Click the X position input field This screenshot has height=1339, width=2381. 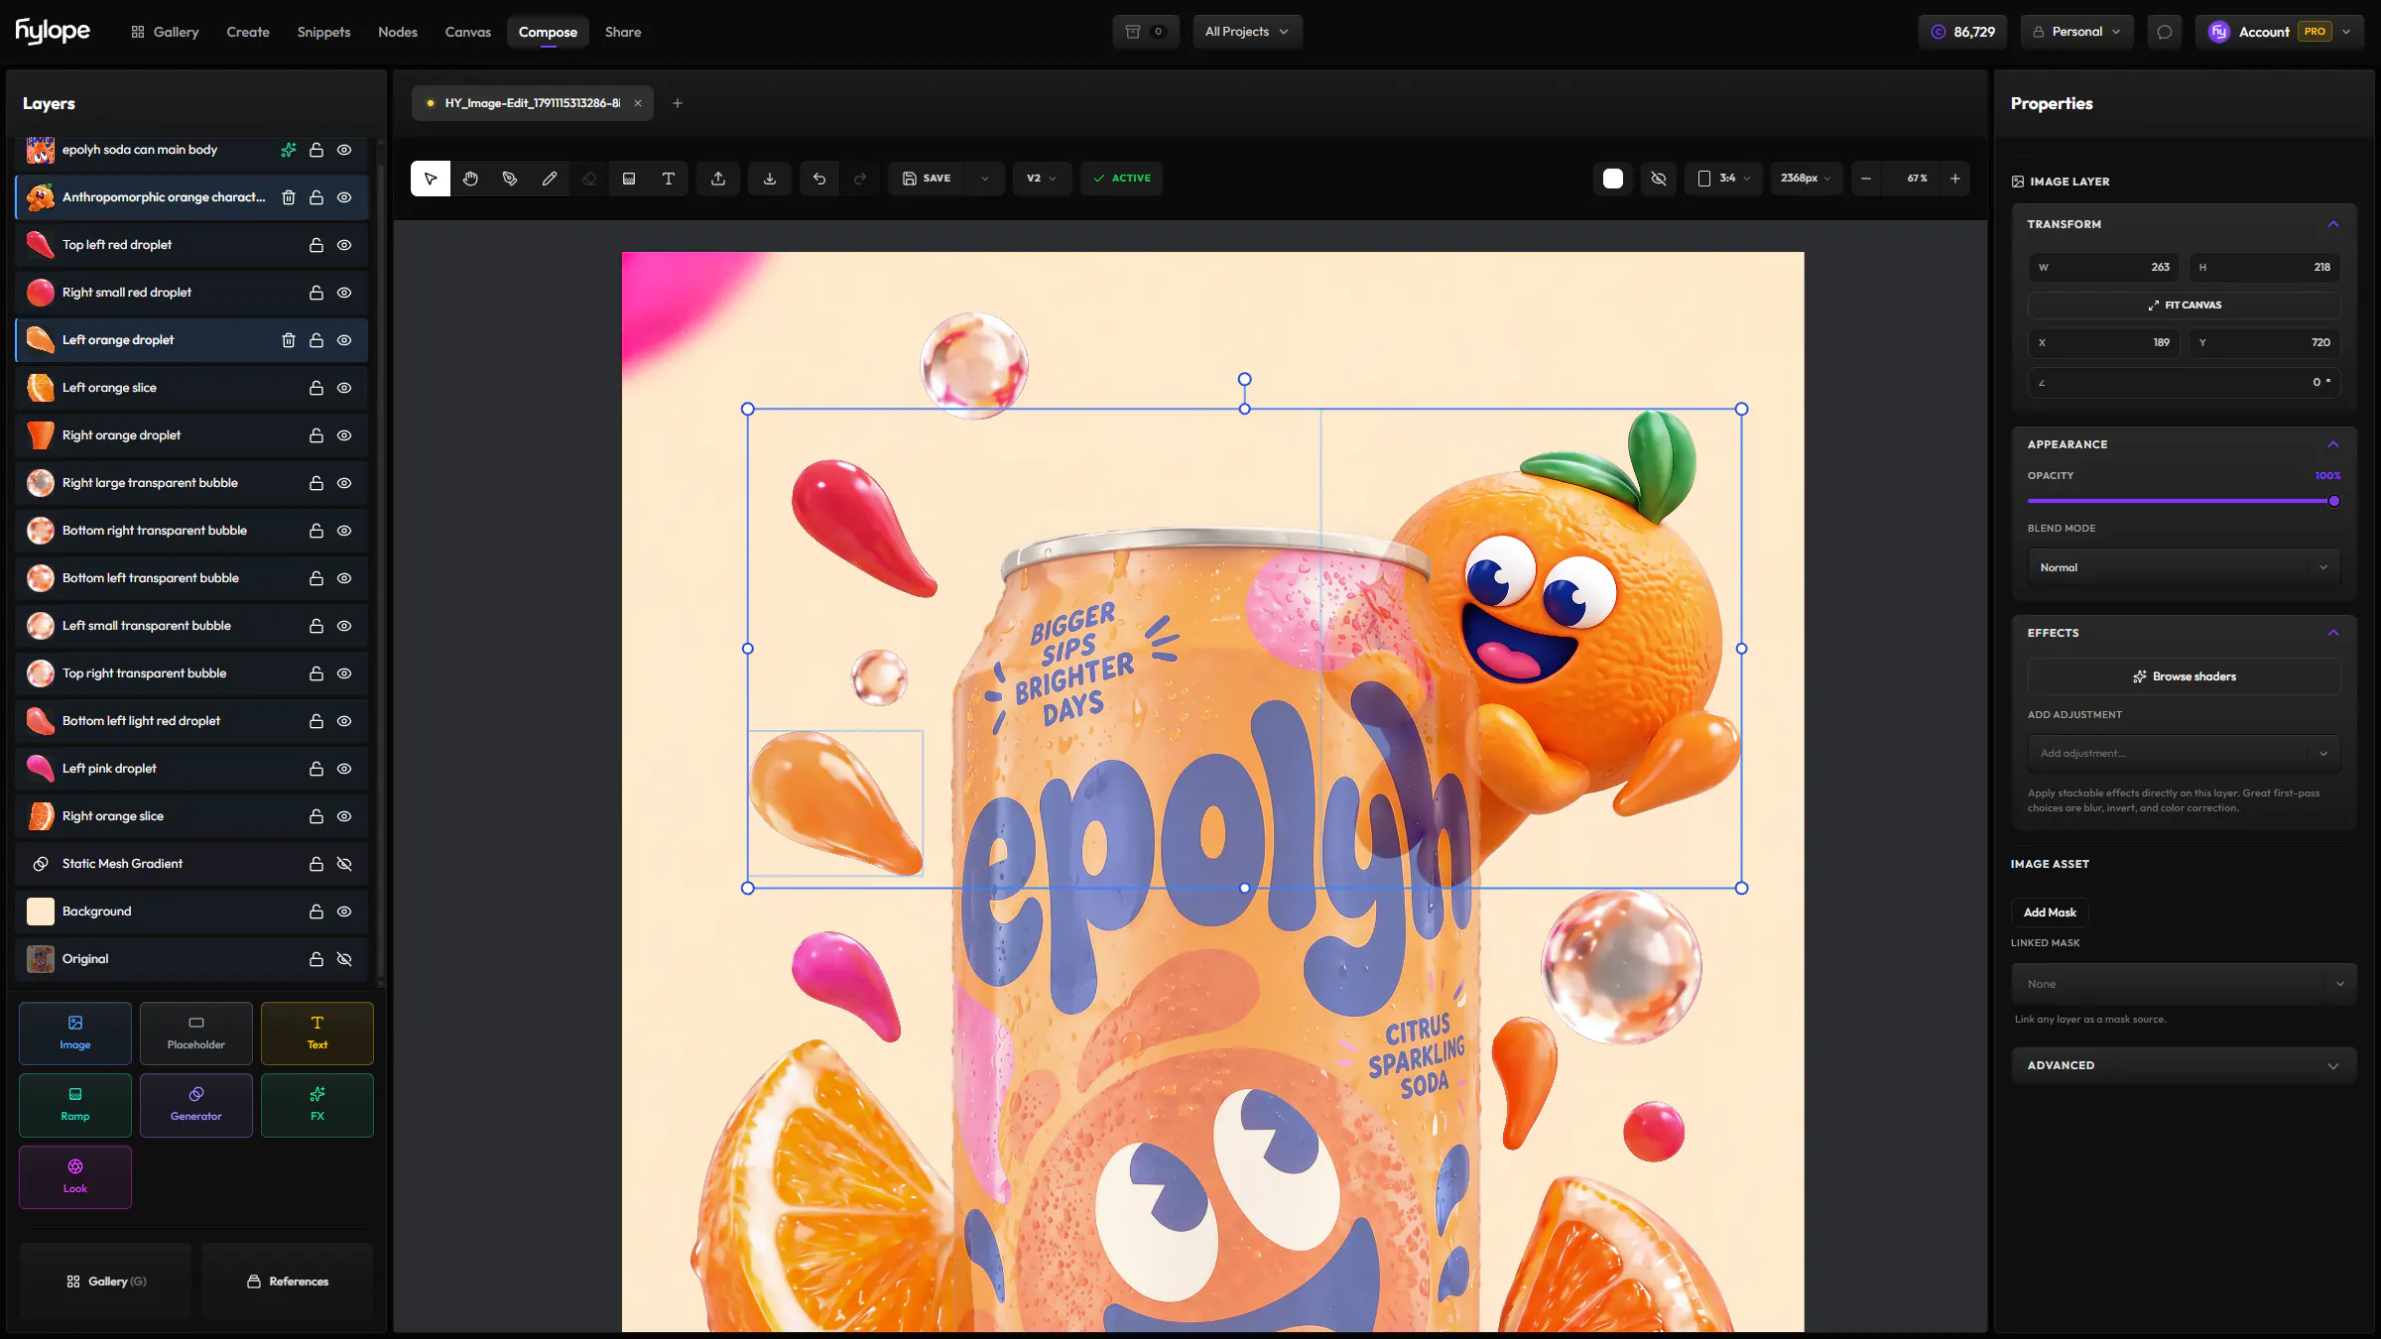(2103, 342)
